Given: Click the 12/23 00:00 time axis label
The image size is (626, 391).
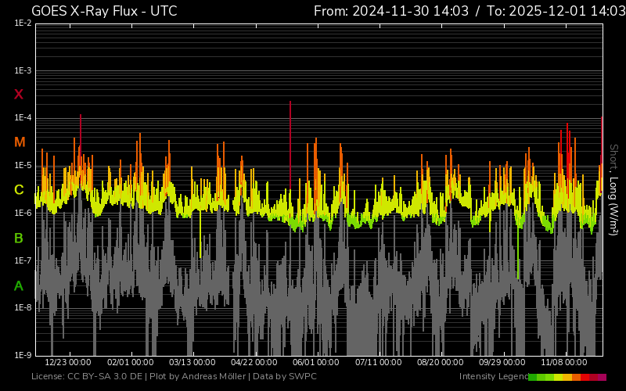Looking at the screenshot, I should click(68, 362).
